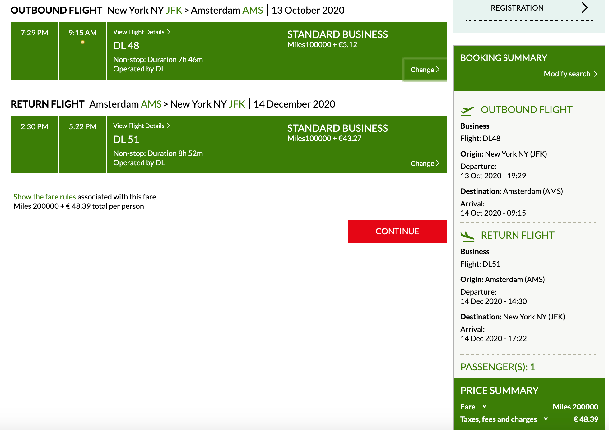This screenshot has height=430, width=609.
Task: Select the REGISTRATION step tab
Action: coord(517,8)
